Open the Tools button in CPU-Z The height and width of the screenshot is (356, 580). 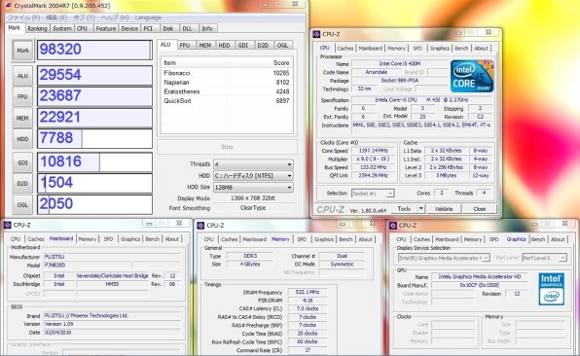point(404,209)
